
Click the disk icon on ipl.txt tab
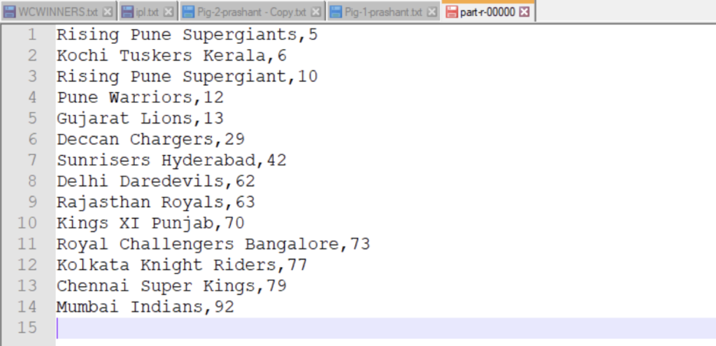click(x=127, y=12)
